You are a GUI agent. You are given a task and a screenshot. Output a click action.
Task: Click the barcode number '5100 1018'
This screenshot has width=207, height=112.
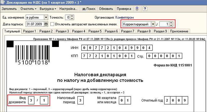click(33, 63)
